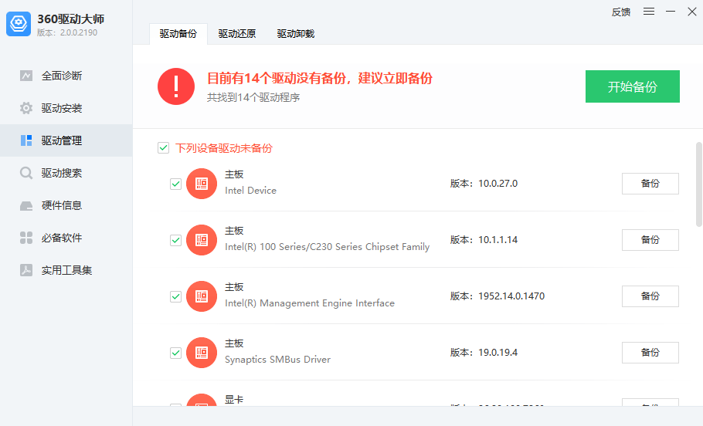Image resolution: width=703 pixels, height=426 pixels.
Task: Uncheck the 100 Series/C230 Chipset checkbox
Action: pyautogui.click(x=176, y=240)
